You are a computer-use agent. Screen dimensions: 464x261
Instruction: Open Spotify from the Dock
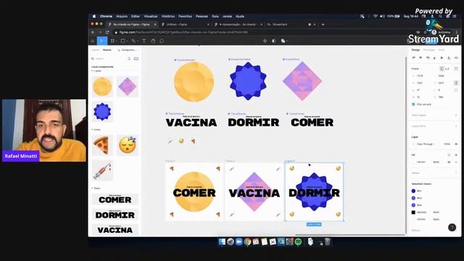pos(298,241)
